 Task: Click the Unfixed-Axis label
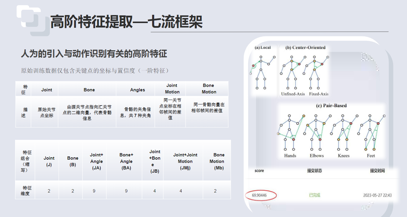(x=293, y=94)
